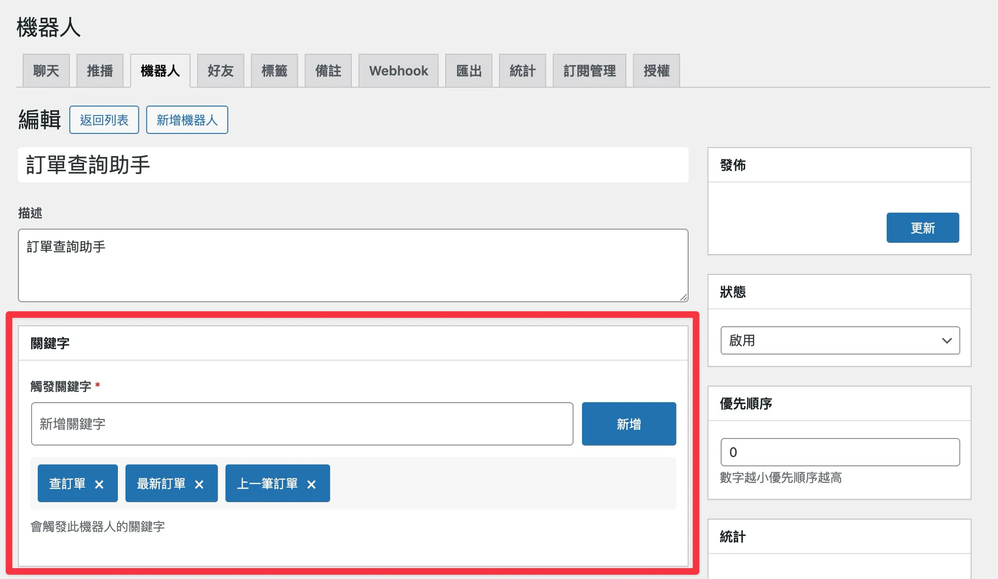Open the 聊天 tab

[45, 70]
